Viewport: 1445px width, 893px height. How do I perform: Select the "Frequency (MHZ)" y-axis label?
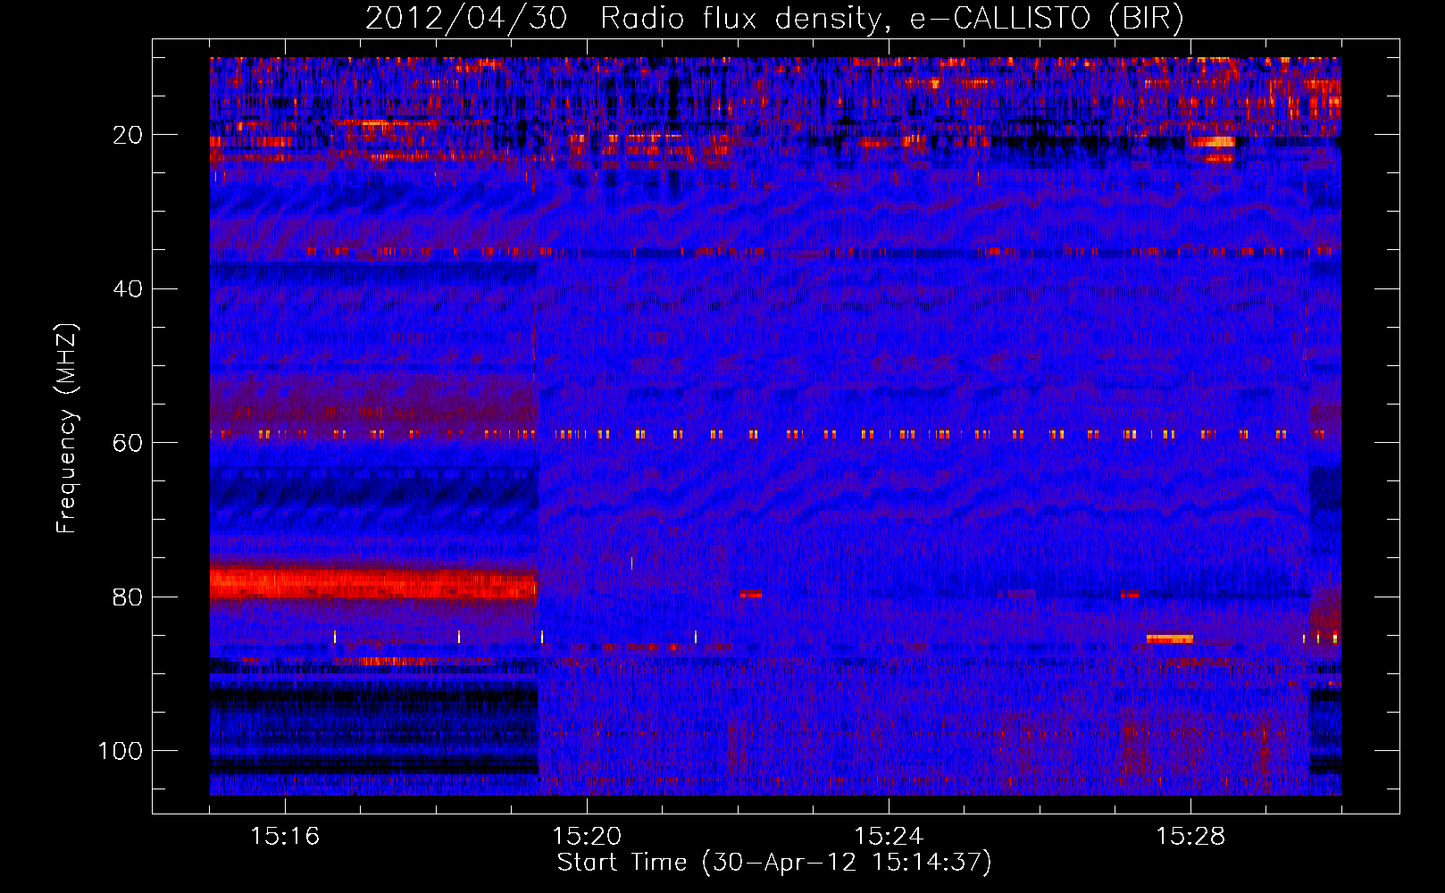(x=67, y=429)
